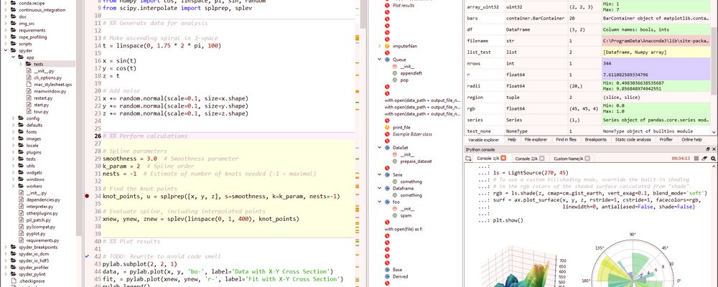Open dependencies.py in project tree
This screenshot has width=718, height=287.
point(42,199)
